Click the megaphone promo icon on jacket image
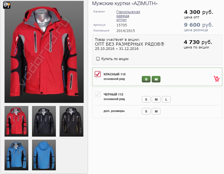This screenshot has height=174, width=224. (x=7, y=5)
